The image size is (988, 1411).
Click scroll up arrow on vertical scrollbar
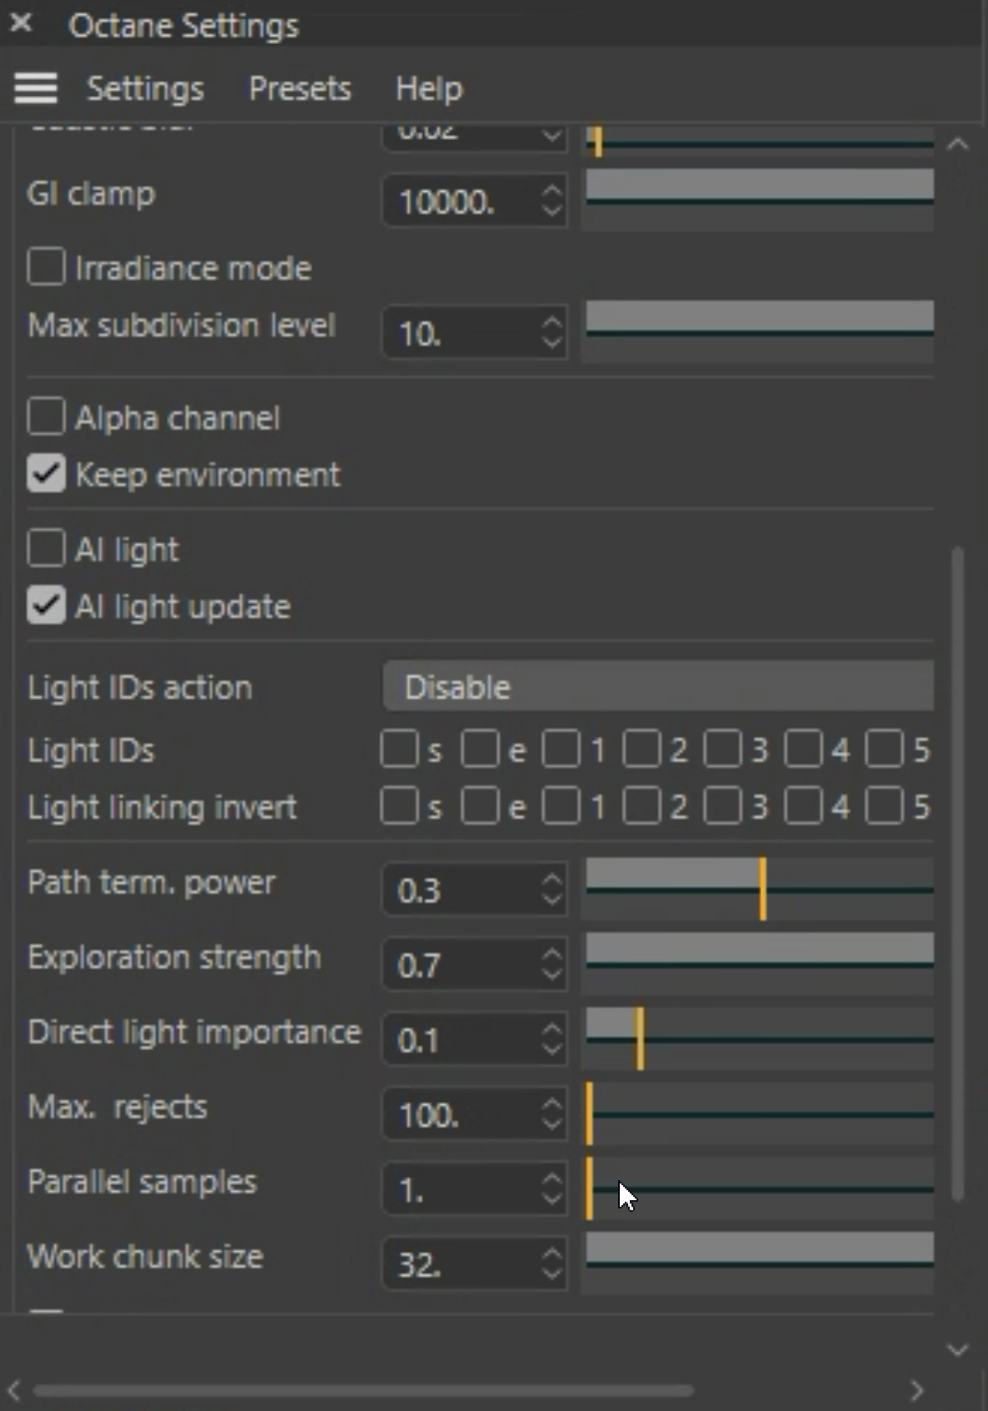958,144
